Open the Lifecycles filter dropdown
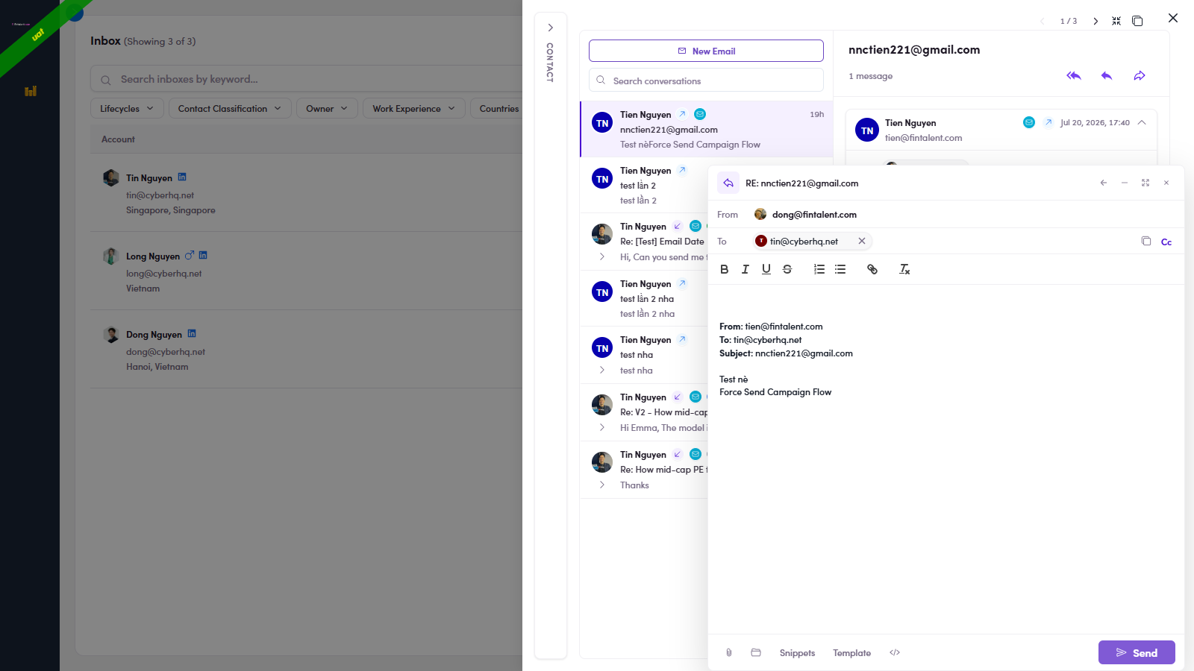This screenshot has height=671, width=1194. click(x=127, y=108)
